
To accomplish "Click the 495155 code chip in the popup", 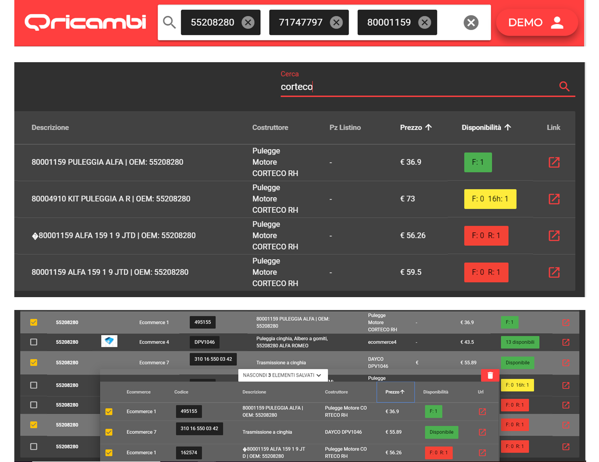I will click(189, 411).
